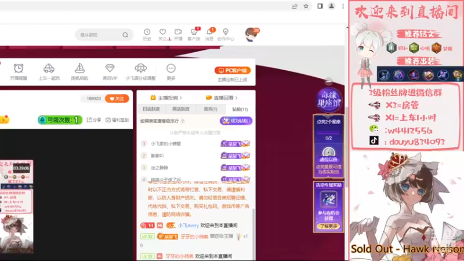Click the chat panel scrollbar

pos(253,234)
